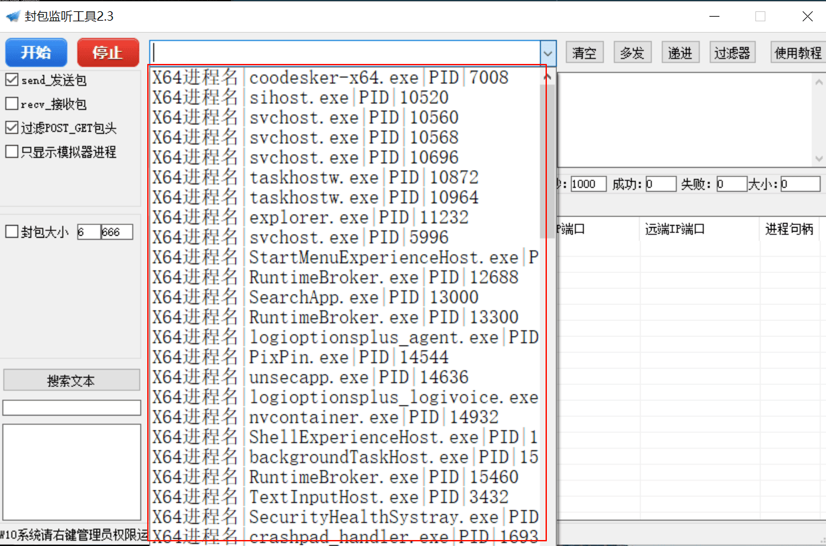Pick coodesker-x64.exe PID 7008 item
This screenshot has width=826, height=546.
point(344,78)
